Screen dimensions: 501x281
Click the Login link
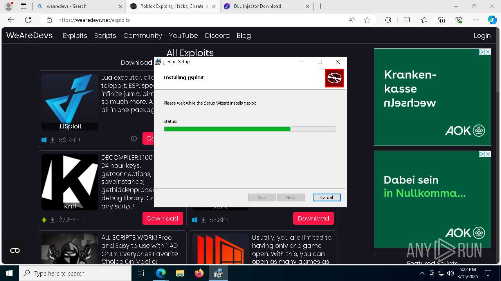[x=482, y=36]
